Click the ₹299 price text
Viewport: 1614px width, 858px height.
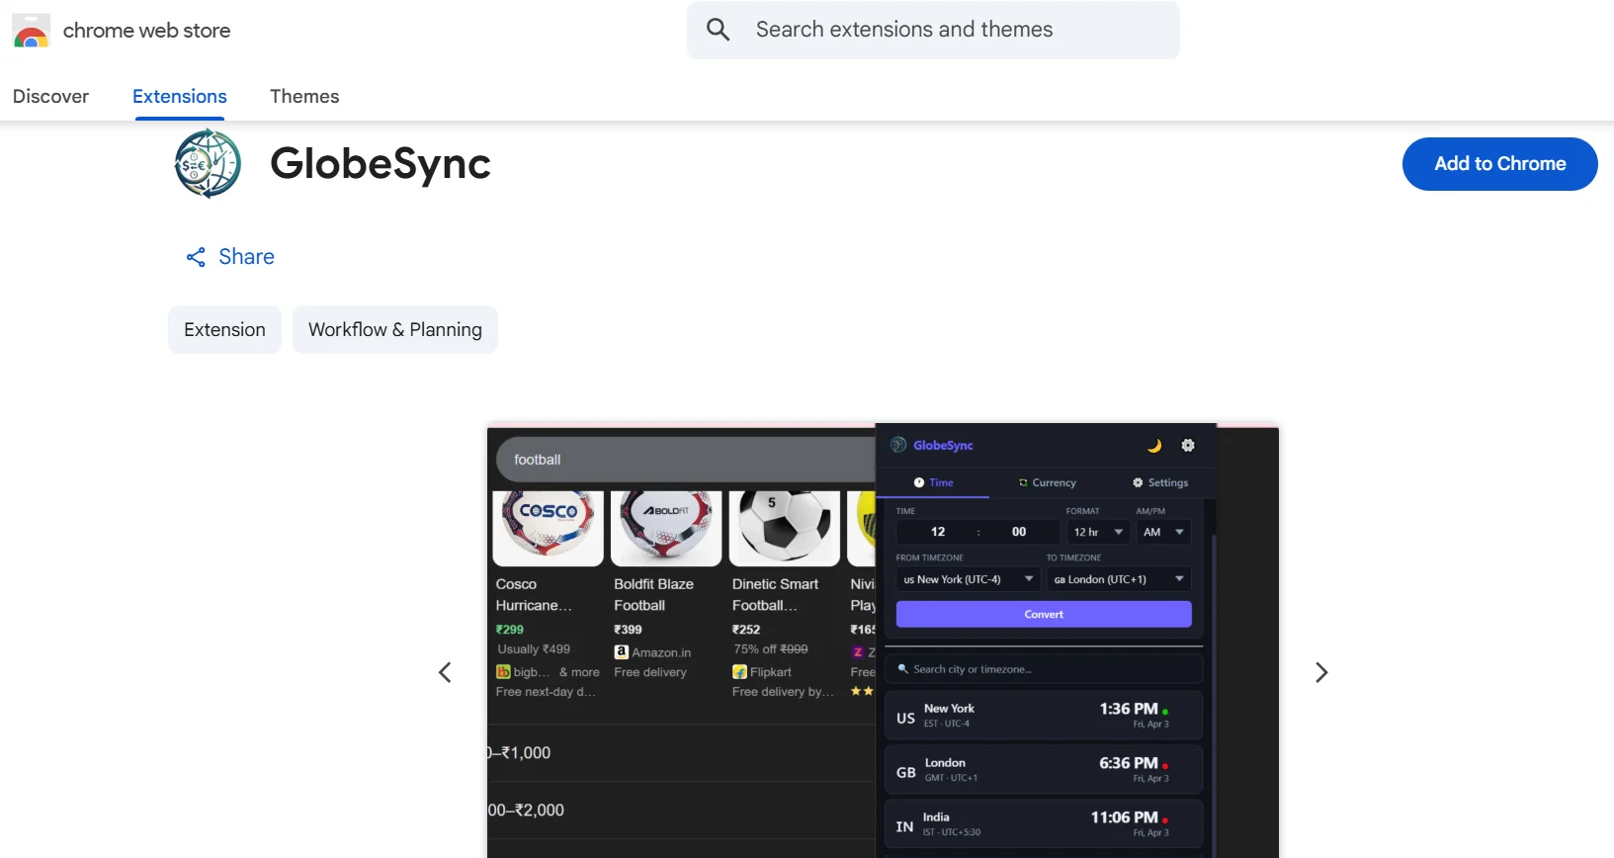click(x=510, y=630)
